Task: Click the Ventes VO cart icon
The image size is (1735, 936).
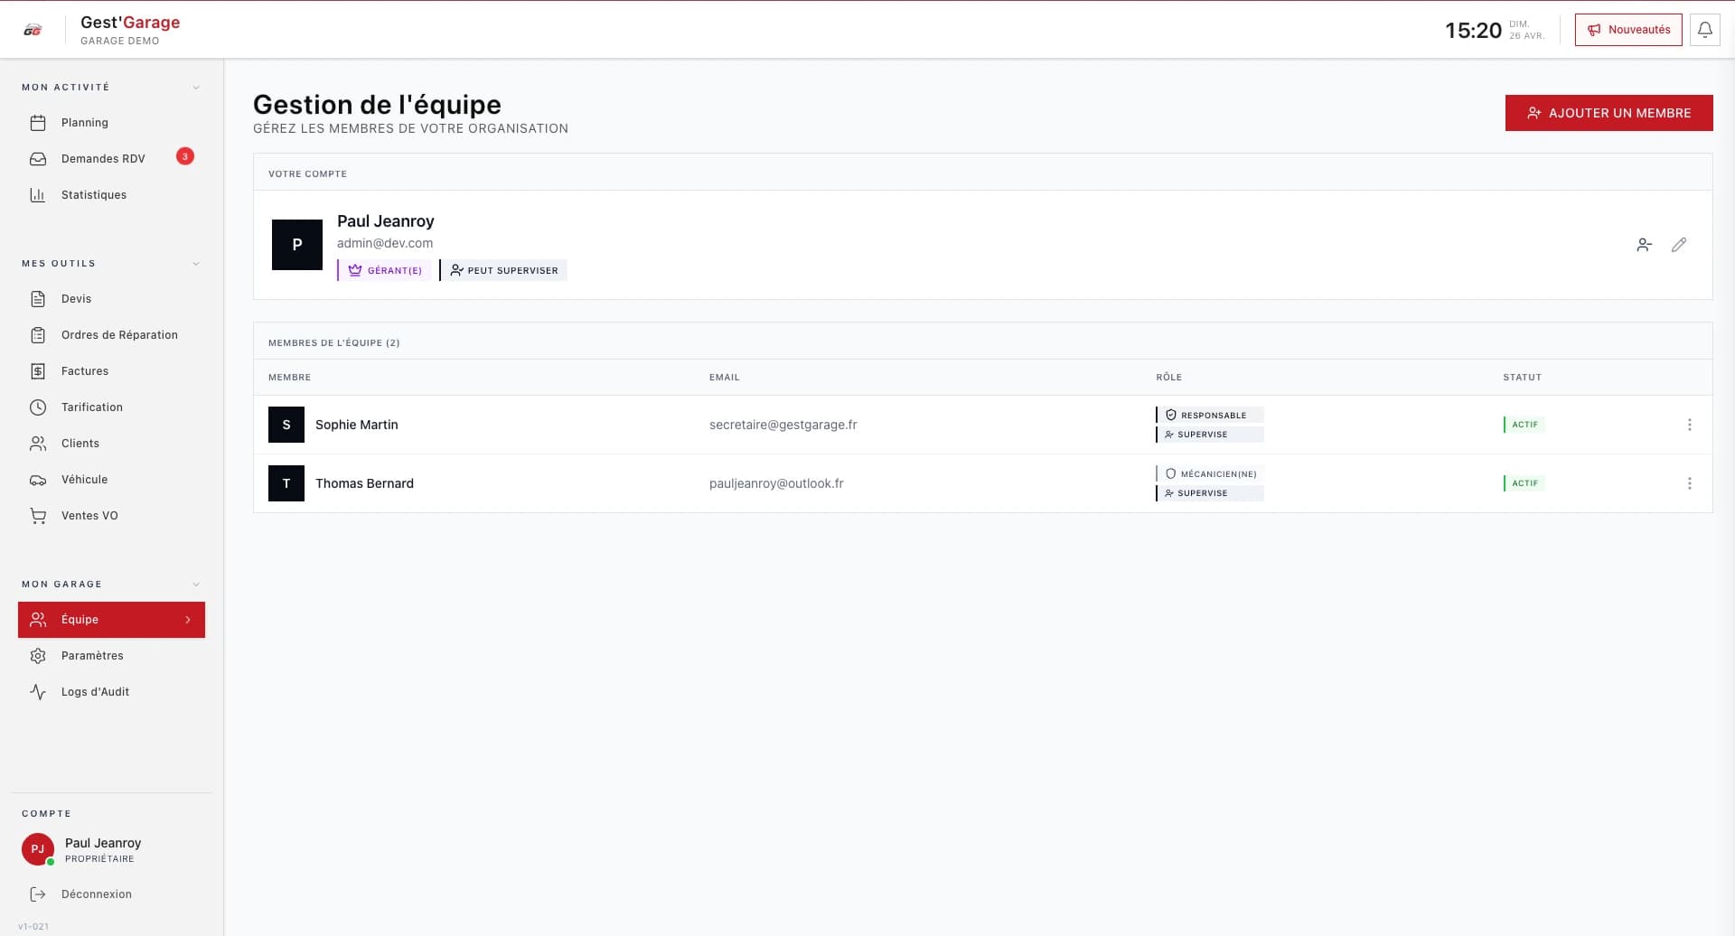Action: (38, 516)
